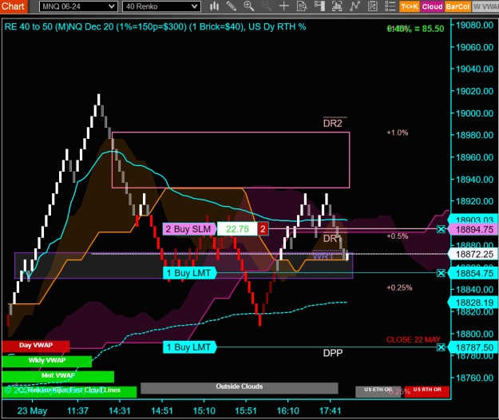Toggle the Mnt VWAP button
This screenshot has width=499, height=420.
tap(58, 376)
